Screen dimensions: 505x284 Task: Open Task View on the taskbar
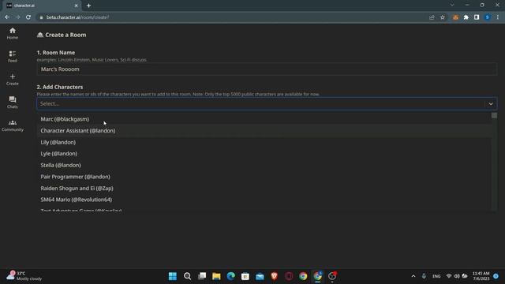[x=202, y=276]
